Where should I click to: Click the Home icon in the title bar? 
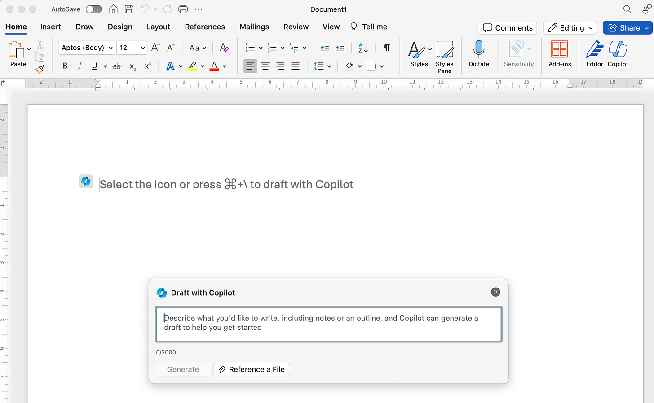(114, 9)
